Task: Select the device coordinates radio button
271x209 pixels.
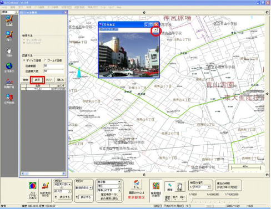Action: click(24, 60)
